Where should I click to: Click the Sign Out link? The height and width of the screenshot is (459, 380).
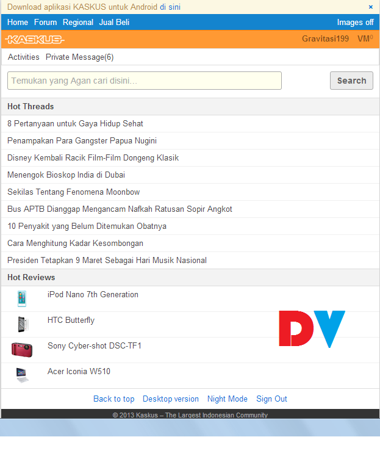pyautogui.click(x=271, y=399)
